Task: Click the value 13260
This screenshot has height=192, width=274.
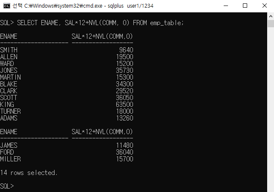Action: pyautogui.click(x=124, y=118)
